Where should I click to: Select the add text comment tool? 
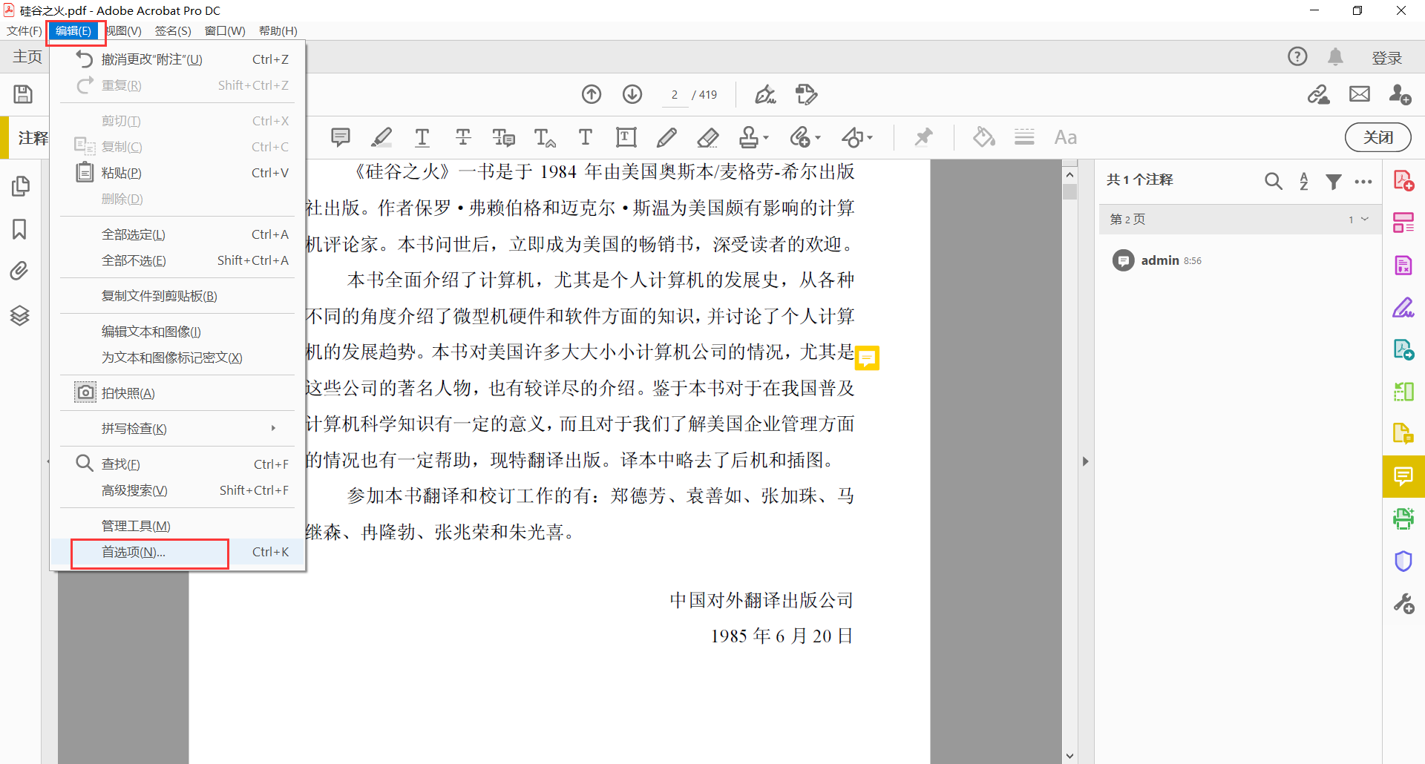586,137
